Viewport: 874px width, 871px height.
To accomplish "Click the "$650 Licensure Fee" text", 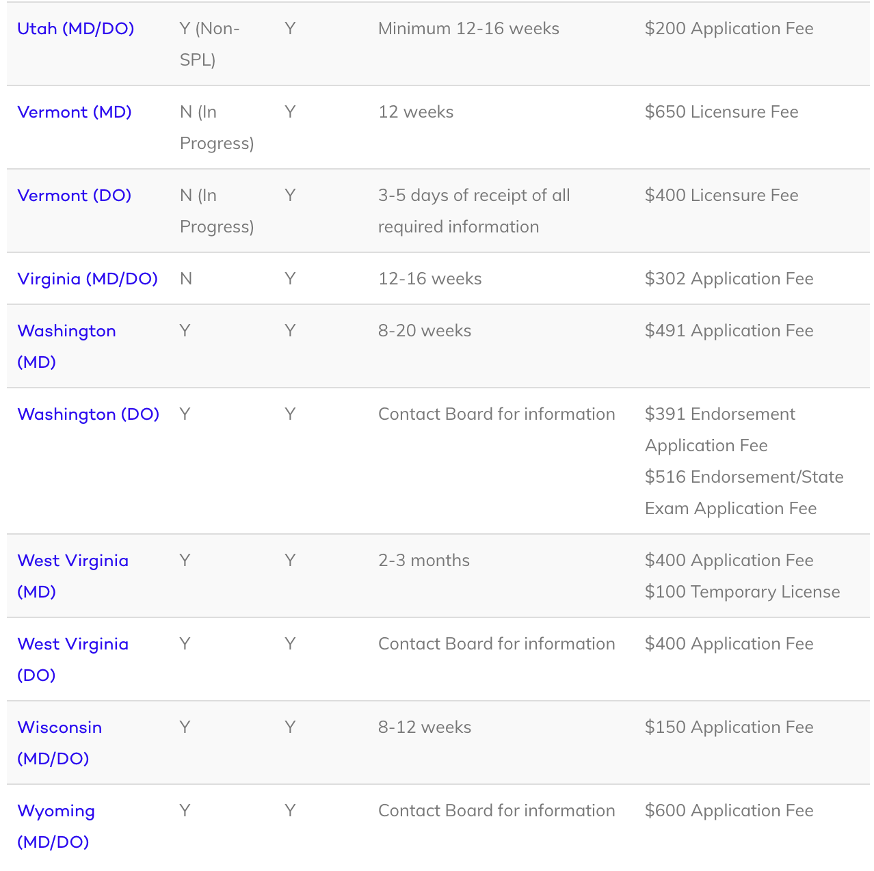I will coord(721,112).
